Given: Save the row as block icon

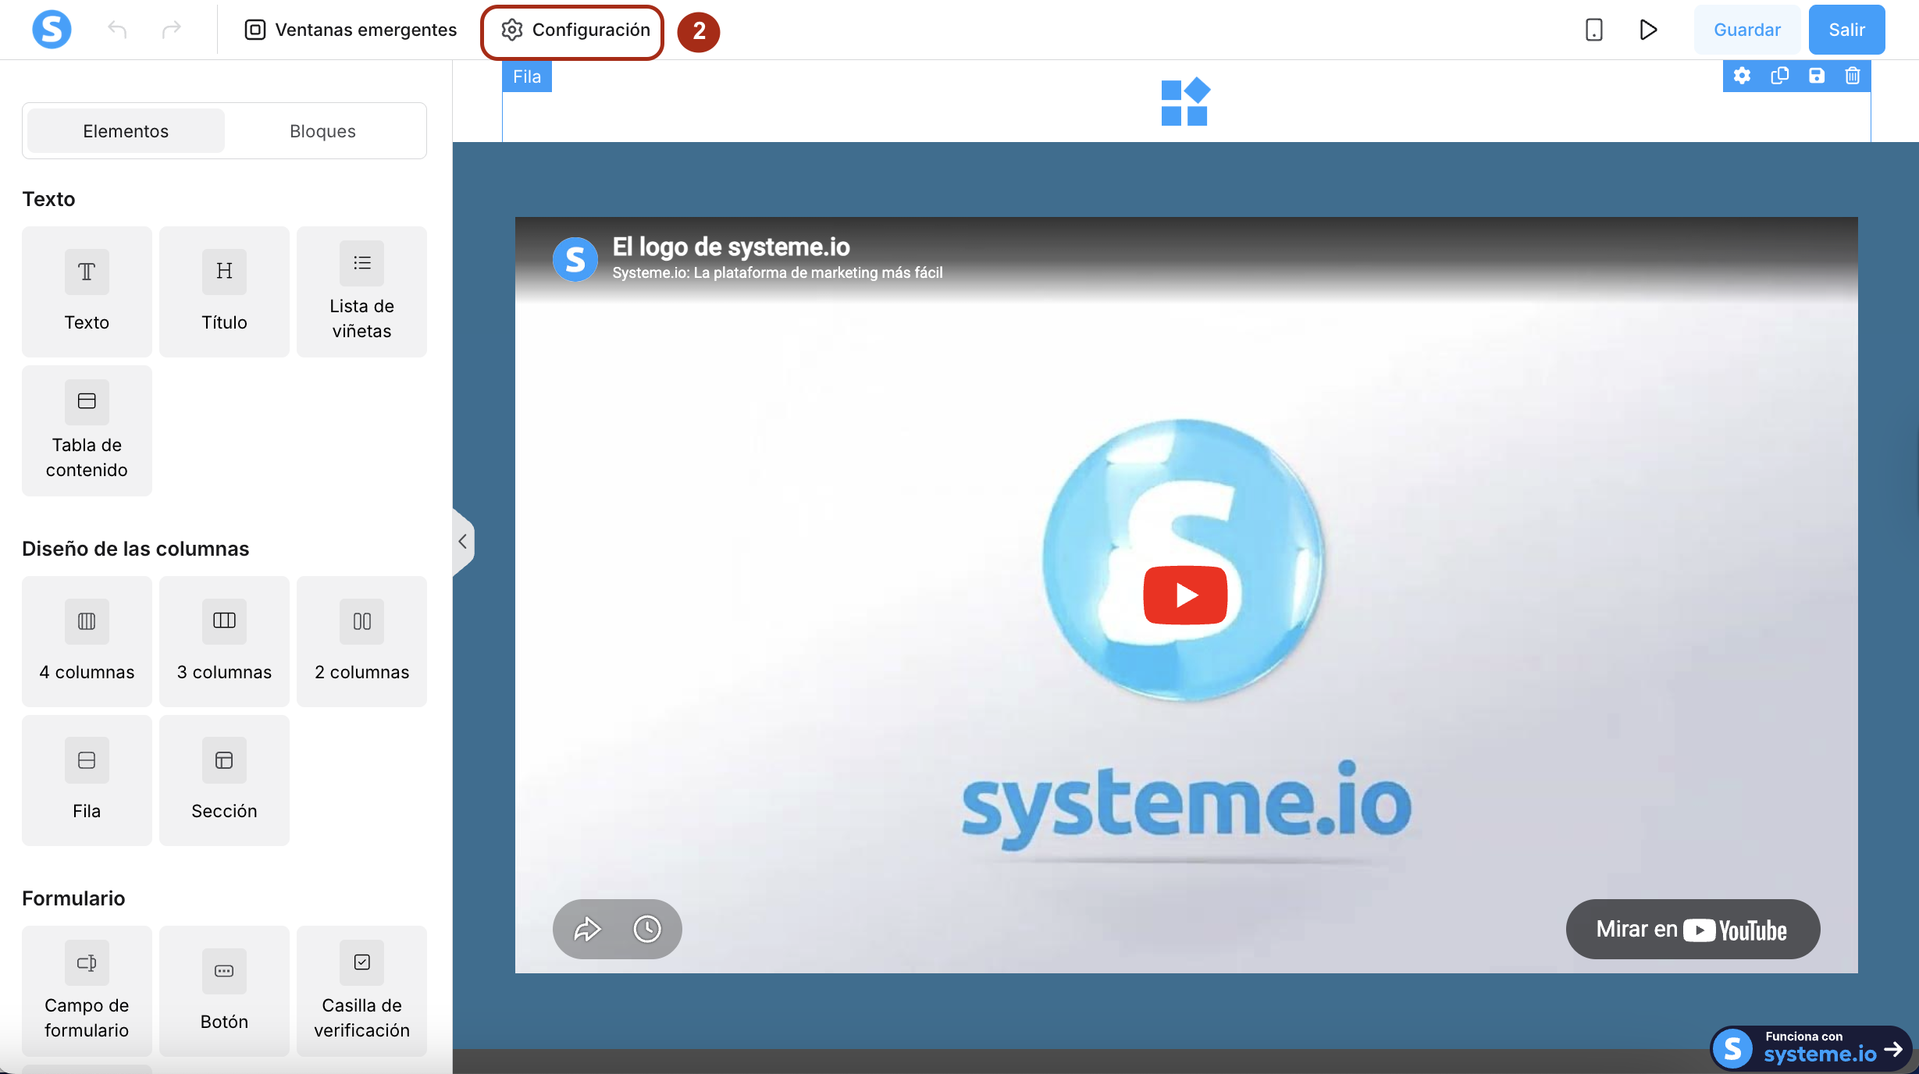Looking at the screenshot, I should point(1817,76).
